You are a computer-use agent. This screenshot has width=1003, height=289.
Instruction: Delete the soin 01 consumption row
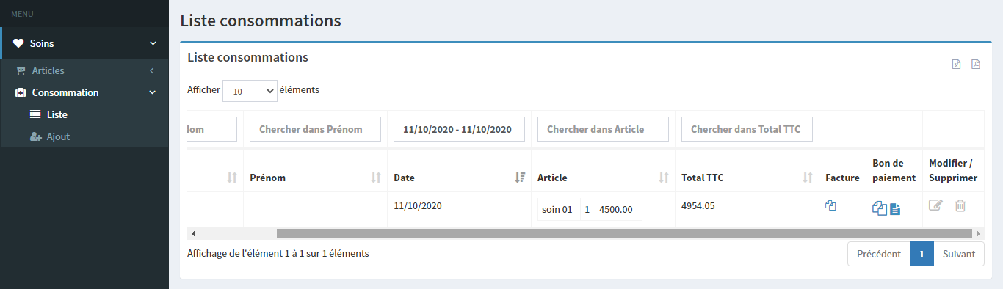pos(960,206)
